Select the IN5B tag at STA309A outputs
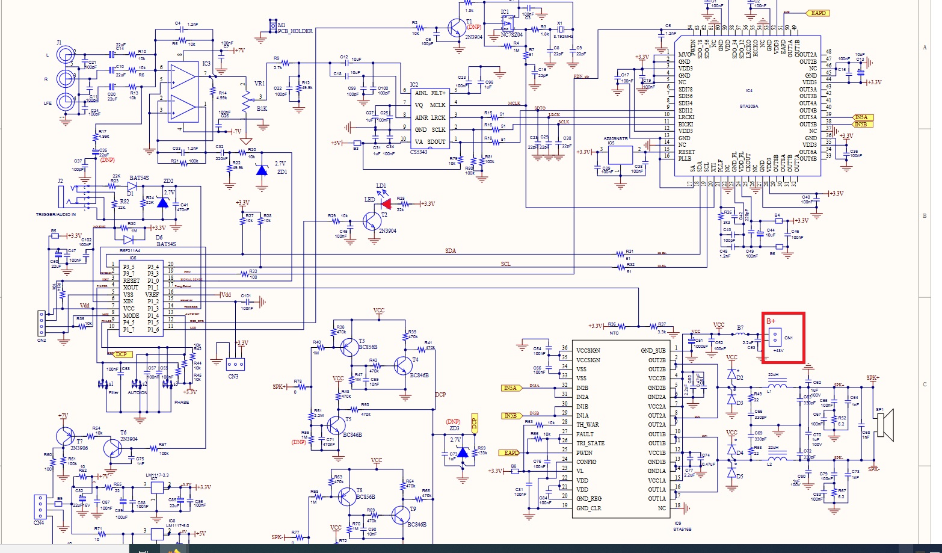The height and width of the screenshot is (553, 942). pos(862,125)
